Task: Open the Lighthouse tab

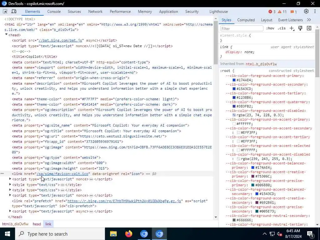Action: 218,12
